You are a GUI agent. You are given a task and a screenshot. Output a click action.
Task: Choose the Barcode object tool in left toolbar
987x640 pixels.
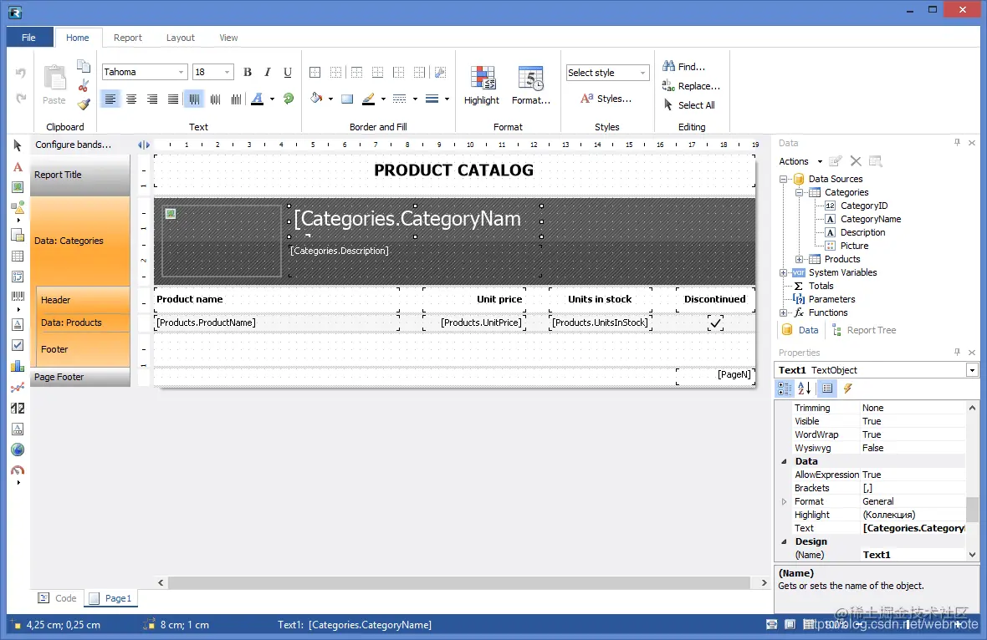click(18, 296)
